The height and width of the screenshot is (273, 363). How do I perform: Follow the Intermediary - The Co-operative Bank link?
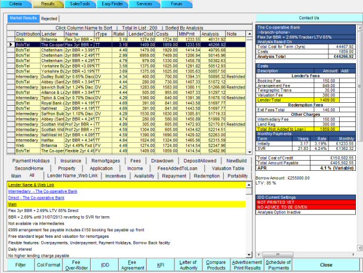click(42, 191)
